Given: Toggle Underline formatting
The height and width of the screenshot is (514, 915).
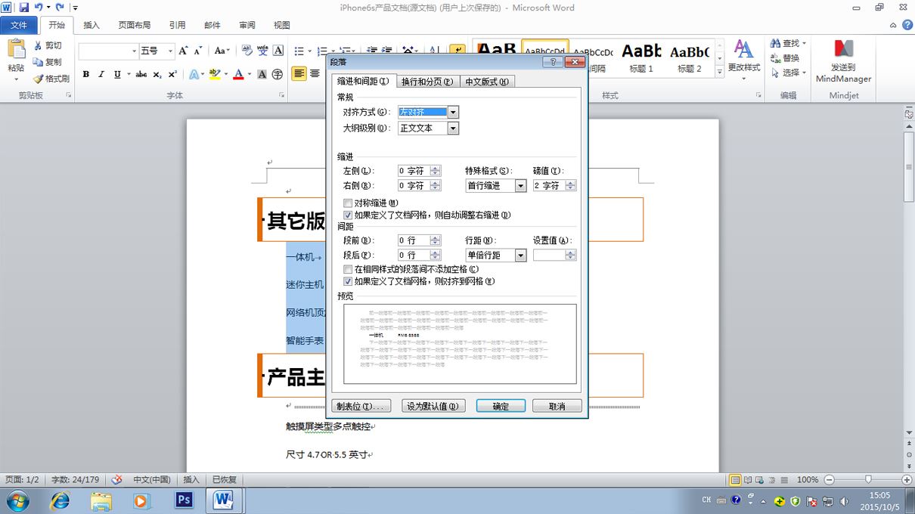Looking at the screenshot, I should click(x=117, y=74).
